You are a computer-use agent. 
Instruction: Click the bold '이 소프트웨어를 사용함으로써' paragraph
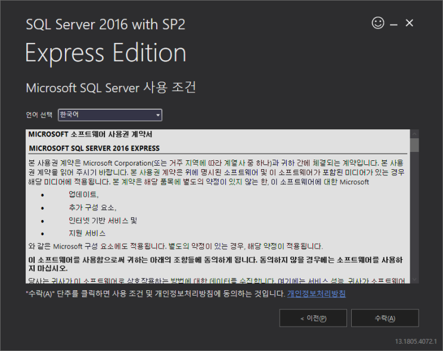pyautogui.click(x=215, y=264)
